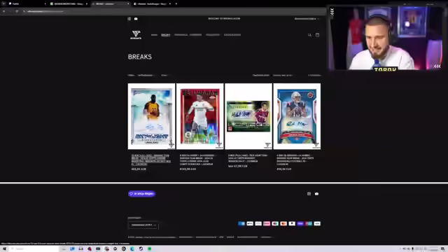Open the football quarterback autograph card thumbnail
This screenshot has height=252, width=448.
tap(297, 116)
